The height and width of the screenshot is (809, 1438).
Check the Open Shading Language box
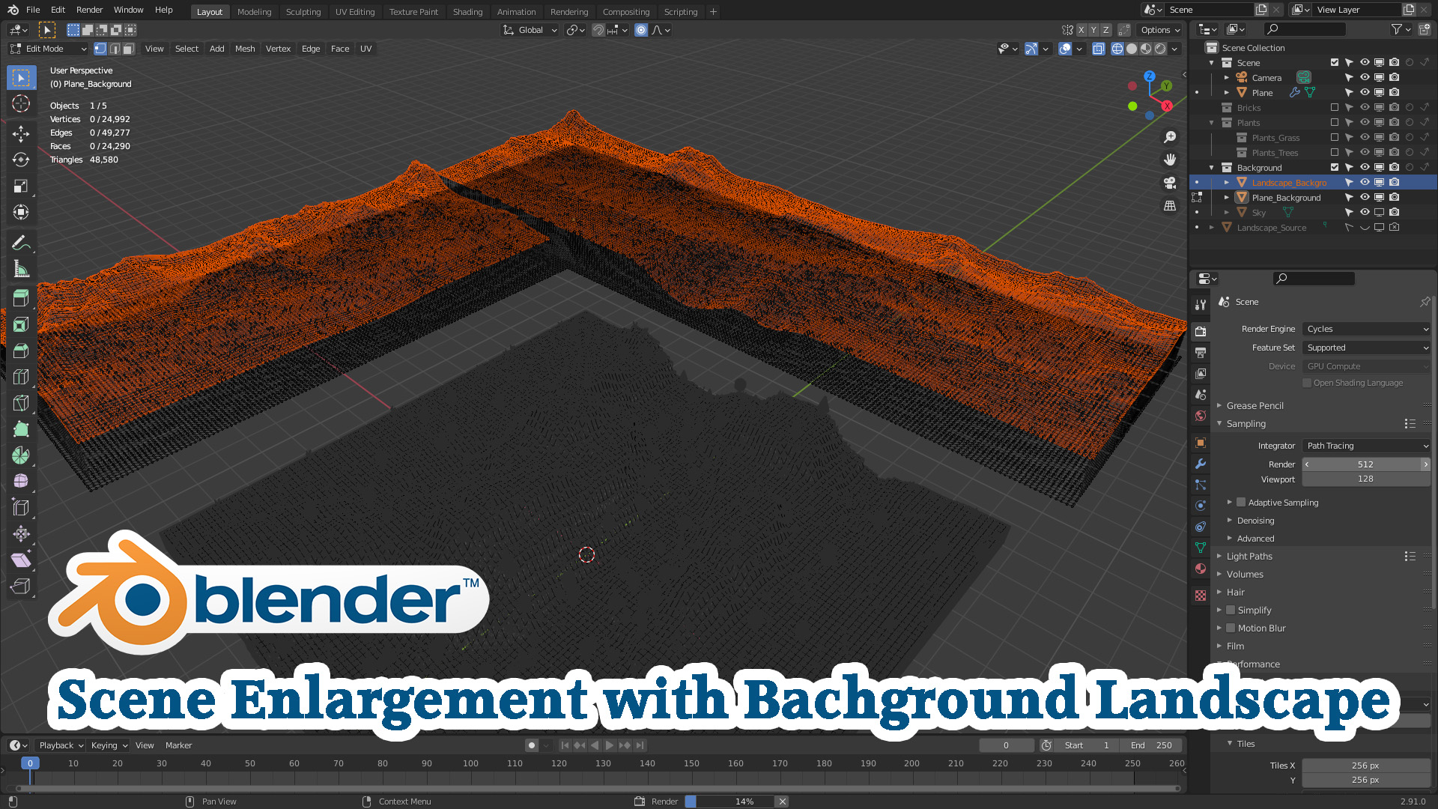[1307, 383]
